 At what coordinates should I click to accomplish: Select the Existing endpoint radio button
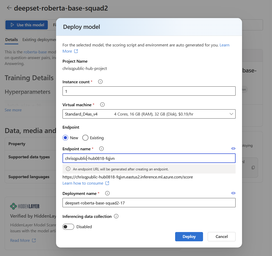(x=85, y=138)
